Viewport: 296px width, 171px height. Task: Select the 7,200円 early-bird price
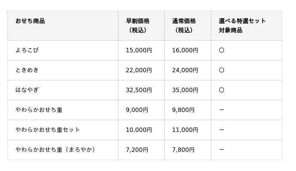[137, 150]
